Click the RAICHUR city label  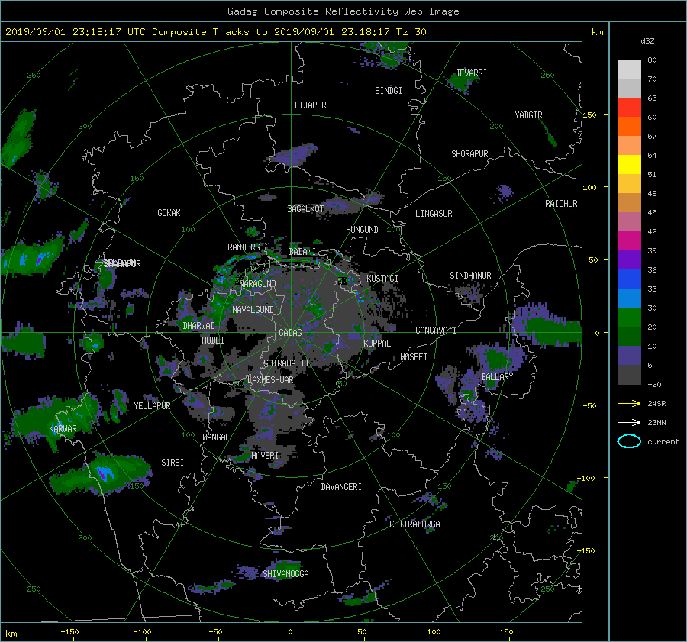tap(561, 204)
